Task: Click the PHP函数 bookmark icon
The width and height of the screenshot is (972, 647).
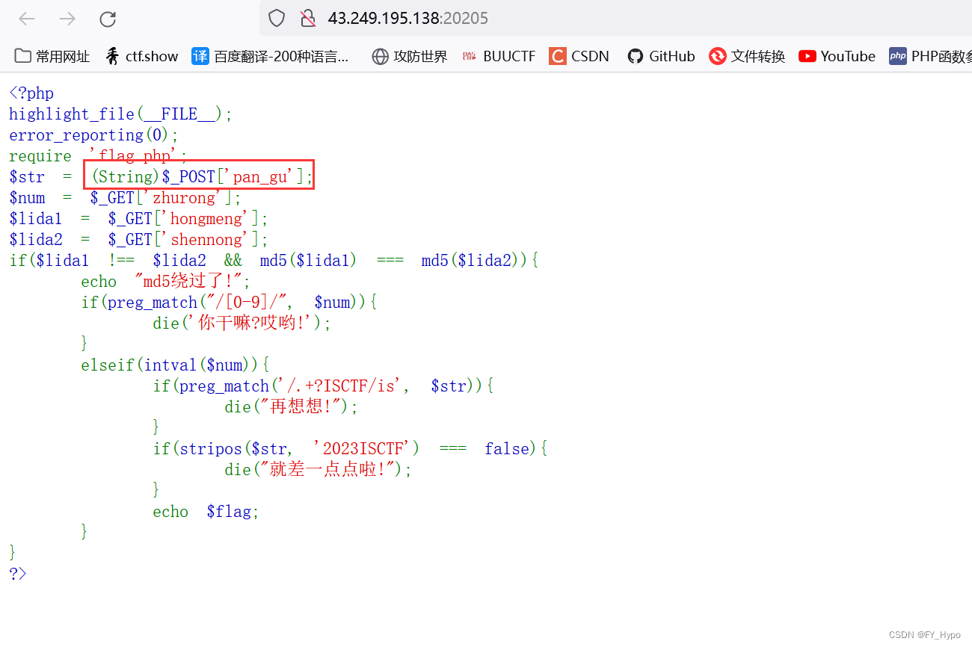Action: click(897, 55)
